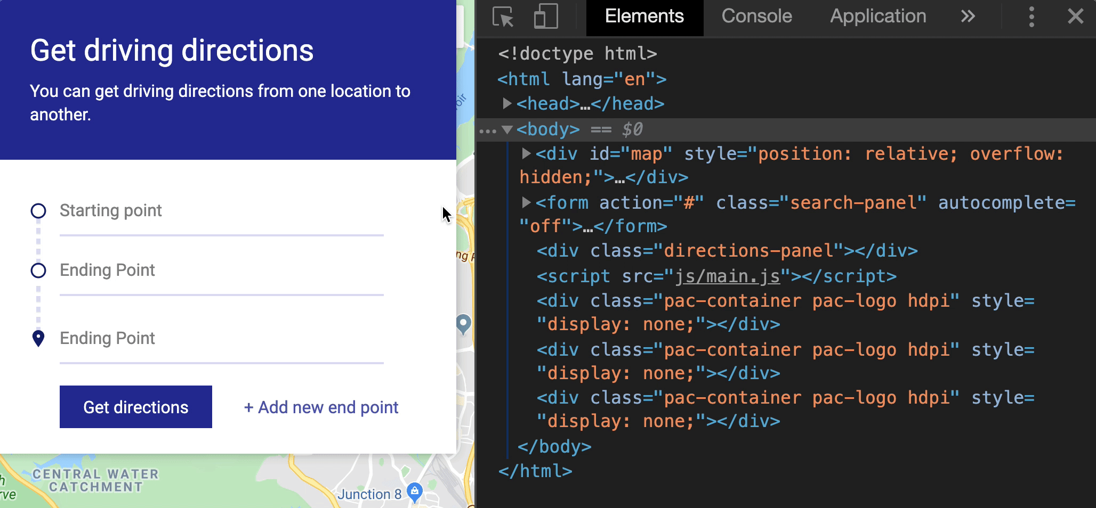Viewport: 1096px width, 508px height.
Task: Click the hidden-nodes ellipsis beside body tag
Action: [488, 129]
